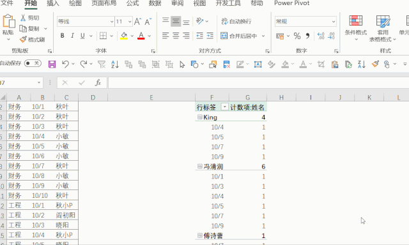Screen dimensions: 409x245
Task: Increase the indent
Action: pos(210,36)
